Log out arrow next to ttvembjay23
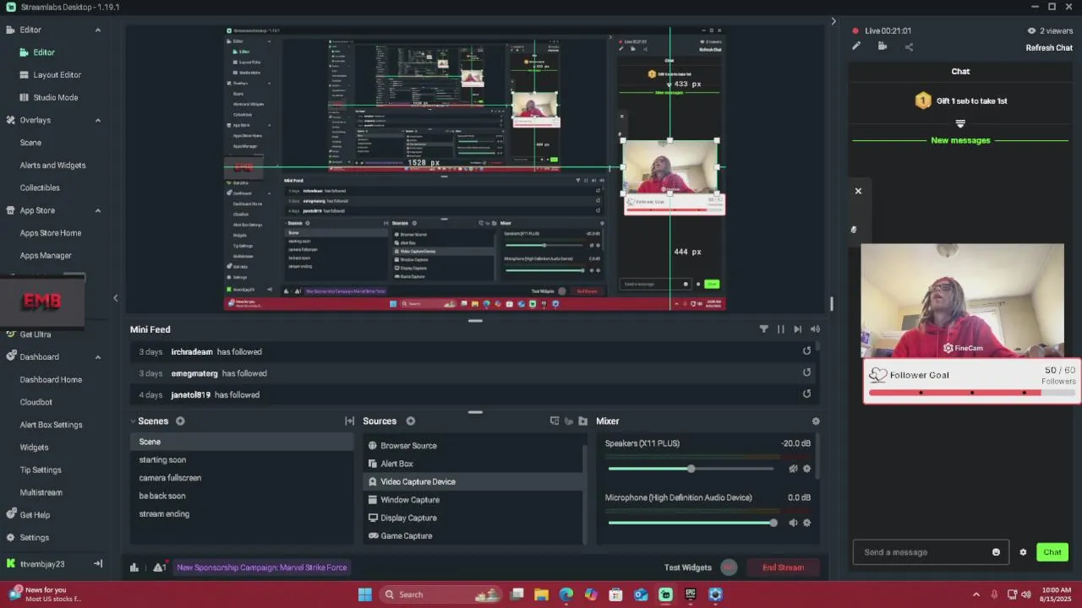 (x=98, y=563)
